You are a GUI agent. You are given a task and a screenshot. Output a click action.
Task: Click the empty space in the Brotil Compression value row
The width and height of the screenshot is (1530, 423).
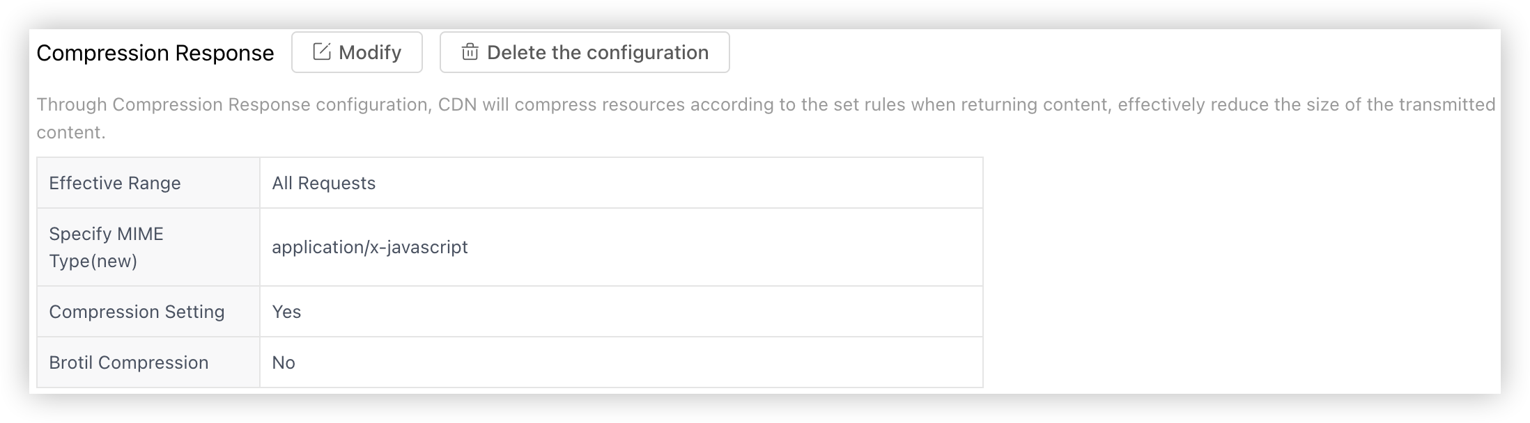tap(637, 362)
